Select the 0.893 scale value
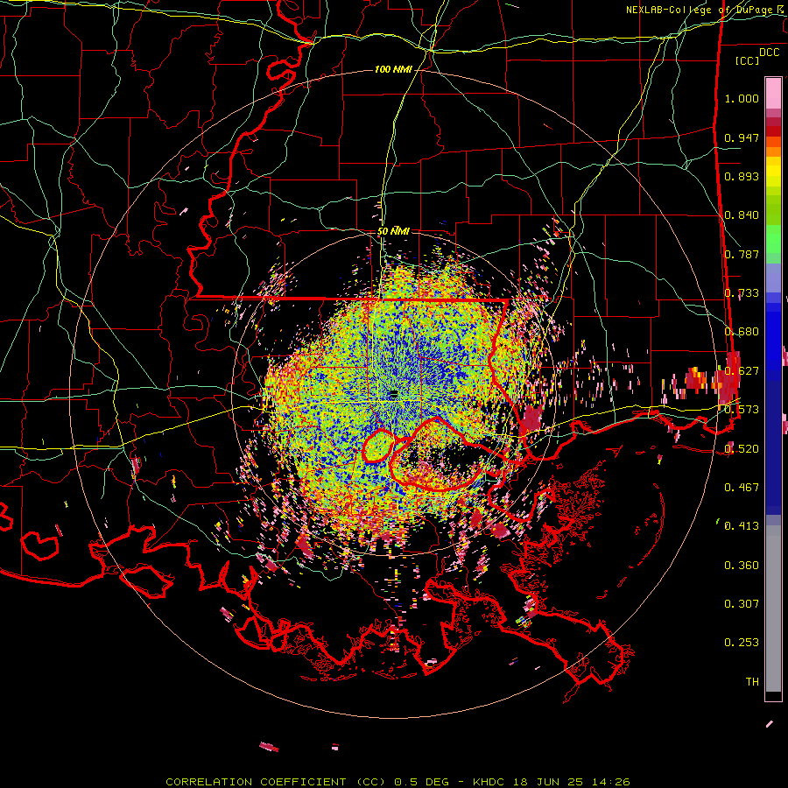The height and width of the screenshot is (788, 788). coord(742,176)
